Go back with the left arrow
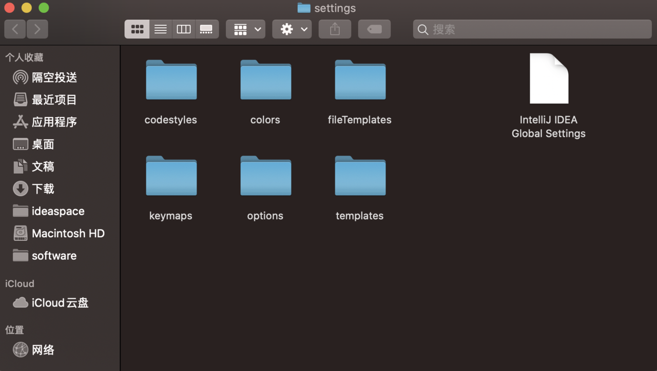The image size is (657, 371). click(15, 29)
